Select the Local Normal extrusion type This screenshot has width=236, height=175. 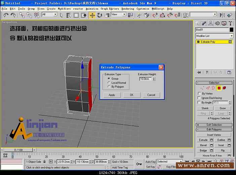pos(109,83)
